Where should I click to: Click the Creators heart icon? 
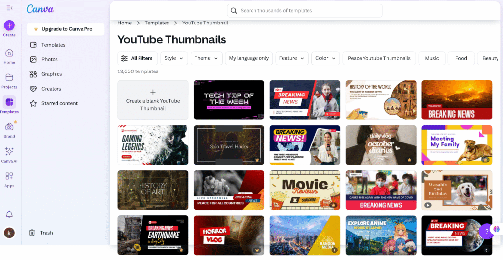[33, 89]
